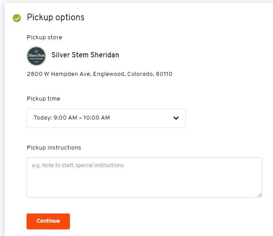
Task: Click the 80110 zip code
Action: pyautogui.click(x=164, y=74)
